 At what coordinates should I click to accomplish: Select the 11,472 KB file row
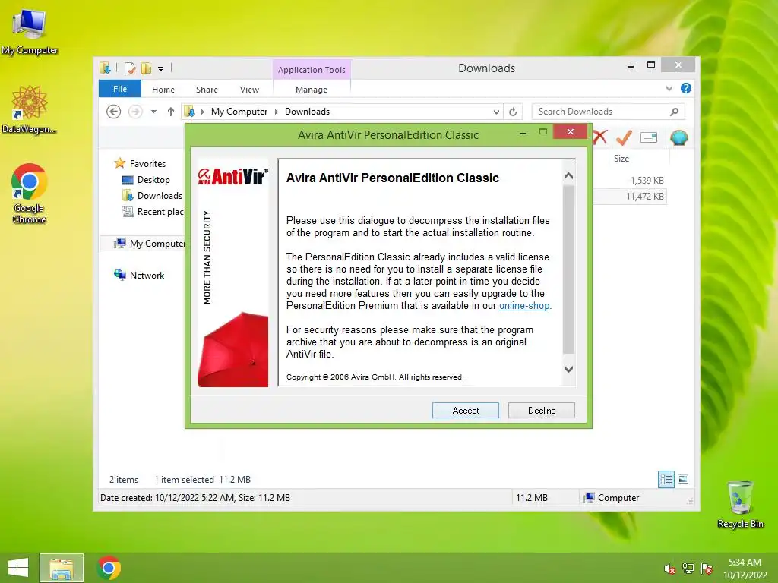(630, 197)
